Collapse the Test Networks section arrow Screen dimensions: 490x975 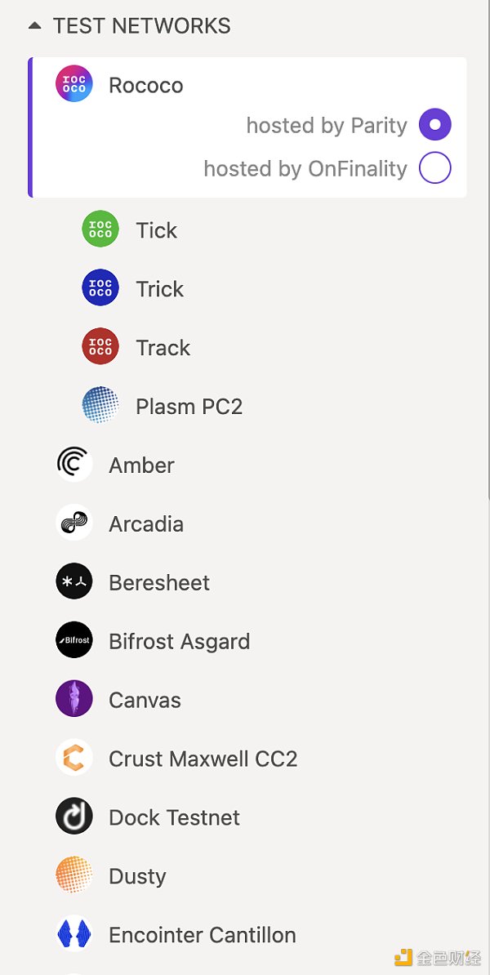coord(34,26)
